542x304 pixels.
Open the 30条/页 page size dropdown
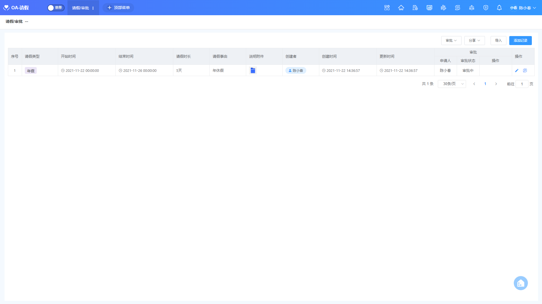pyautogui.click(x=452, y=84)
